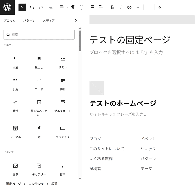Viewport: 195px width, 186px height.
Task: Toggle bold formatting
Action: point(112,7)
